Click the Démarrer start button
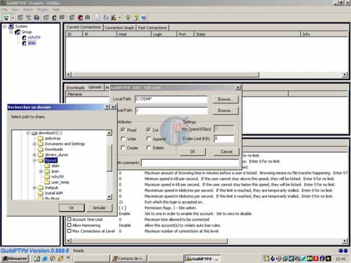Viewport: 351px width, 263px height. click(x=15, y=258)
